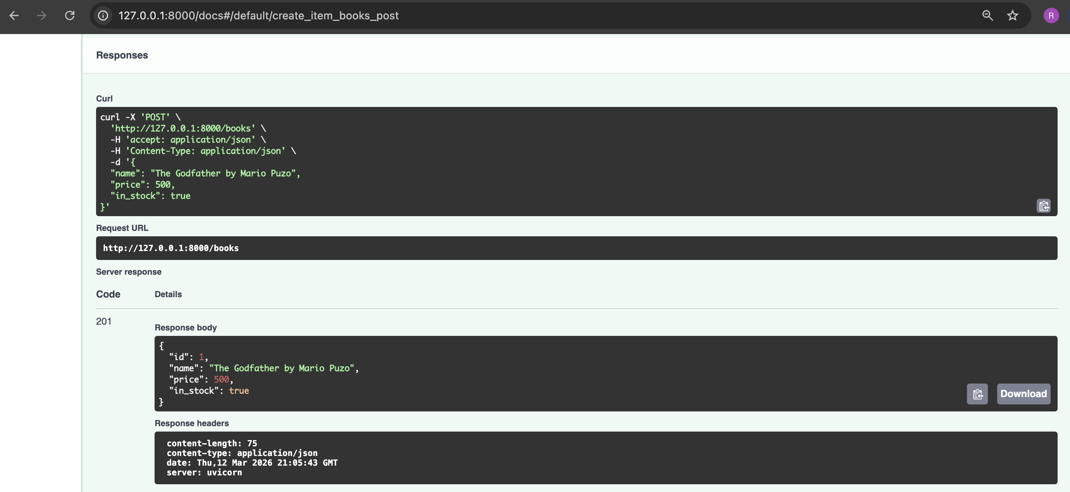Click the Server response label
1070x492 pixels.
(129, 272)
